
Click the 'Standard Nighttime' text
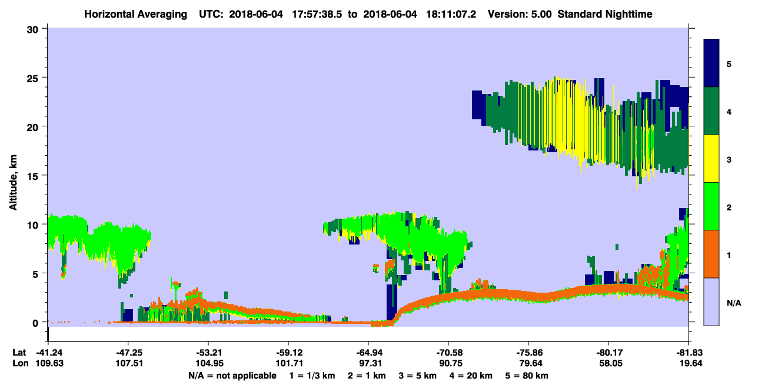click(606, 14)
